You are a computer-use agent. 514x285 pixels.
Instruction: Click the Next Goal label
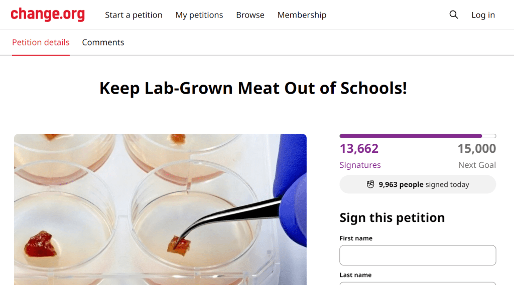point(477,165)
